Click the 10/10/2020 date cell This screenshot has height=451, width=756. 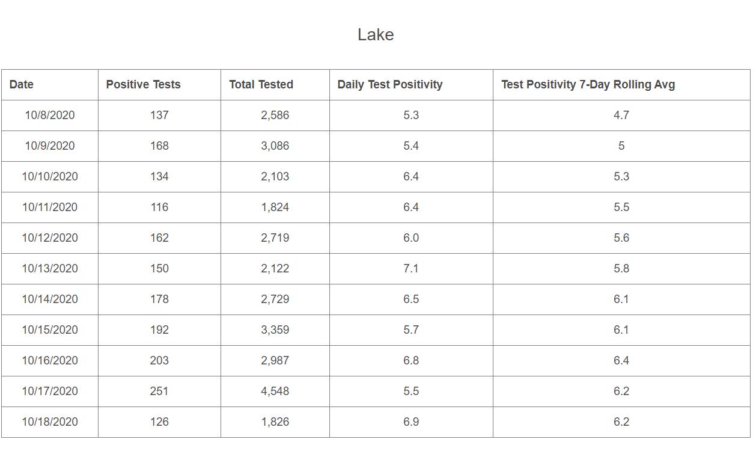[x=50, y=177]
